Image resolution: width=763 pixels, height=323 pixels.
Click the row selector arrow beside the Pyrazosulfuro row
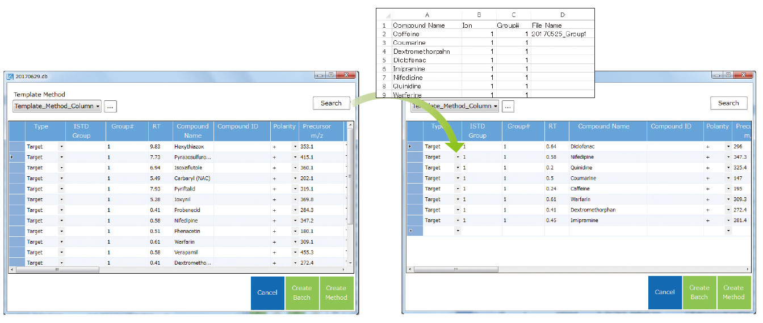point(12,157)
